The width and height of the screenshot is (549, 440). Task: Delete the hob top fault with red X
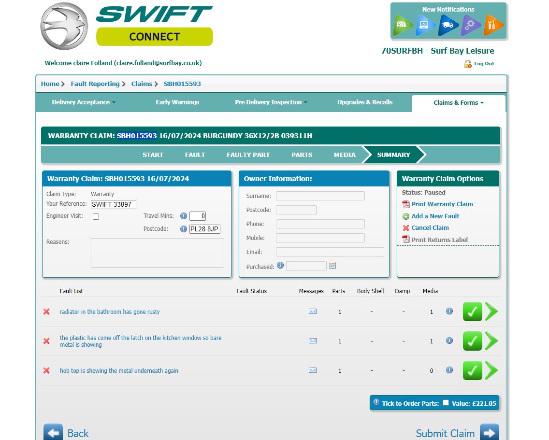pos(47,370)
